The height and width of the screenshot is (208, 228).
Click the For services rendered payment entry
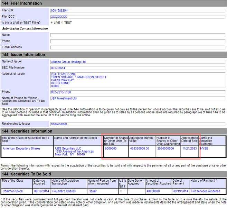coord(206,191)
